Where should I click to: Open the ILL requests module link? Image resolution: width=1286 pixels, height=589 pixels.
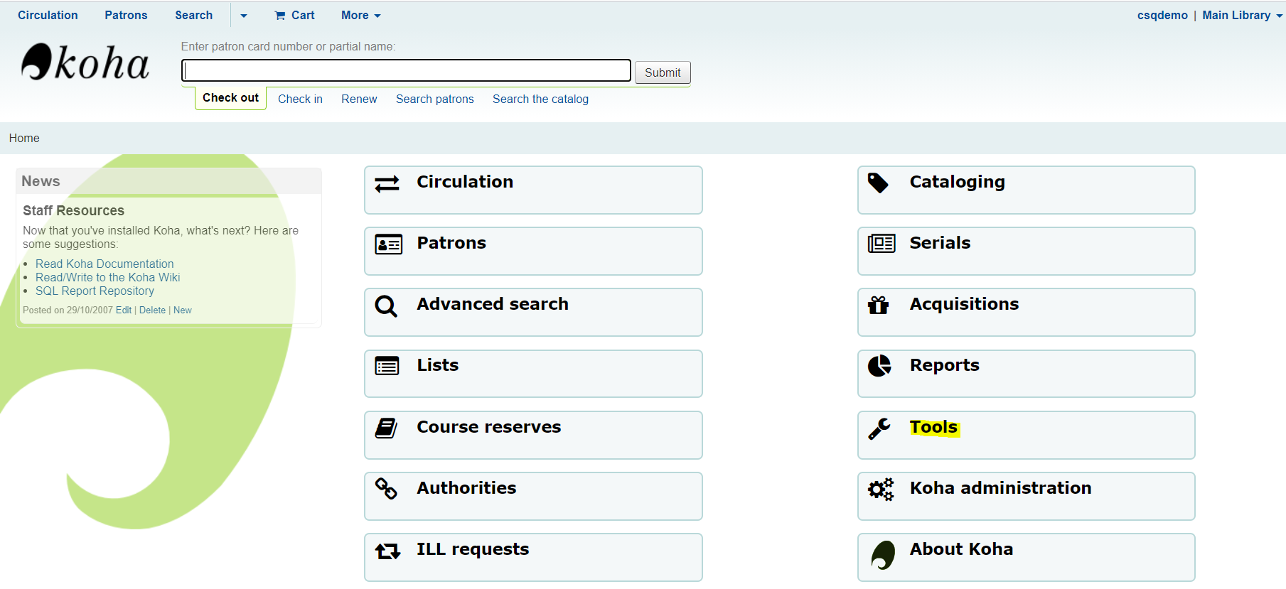pos(533,557)
